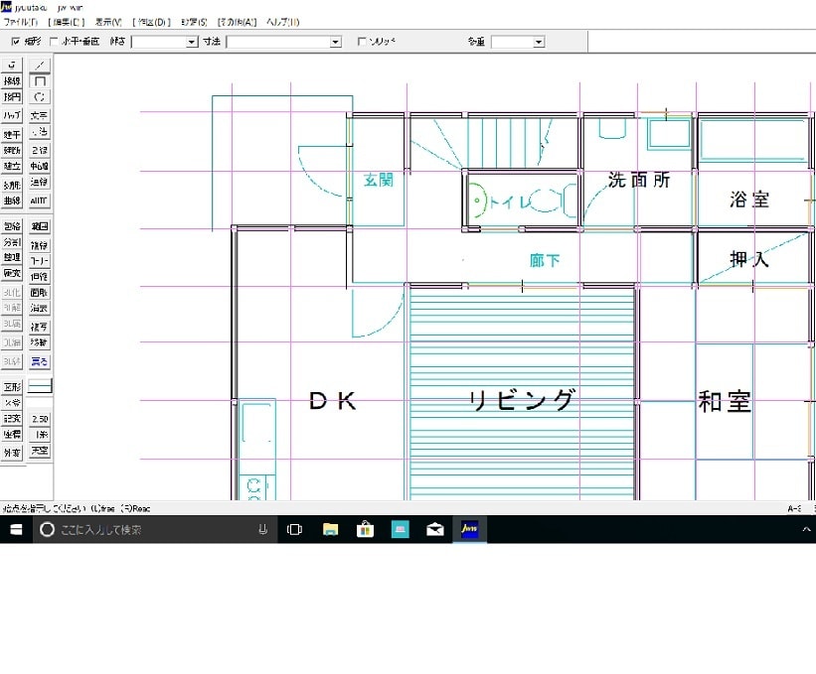
Task: Click the taskbar search box
Action: coord(155,529)
